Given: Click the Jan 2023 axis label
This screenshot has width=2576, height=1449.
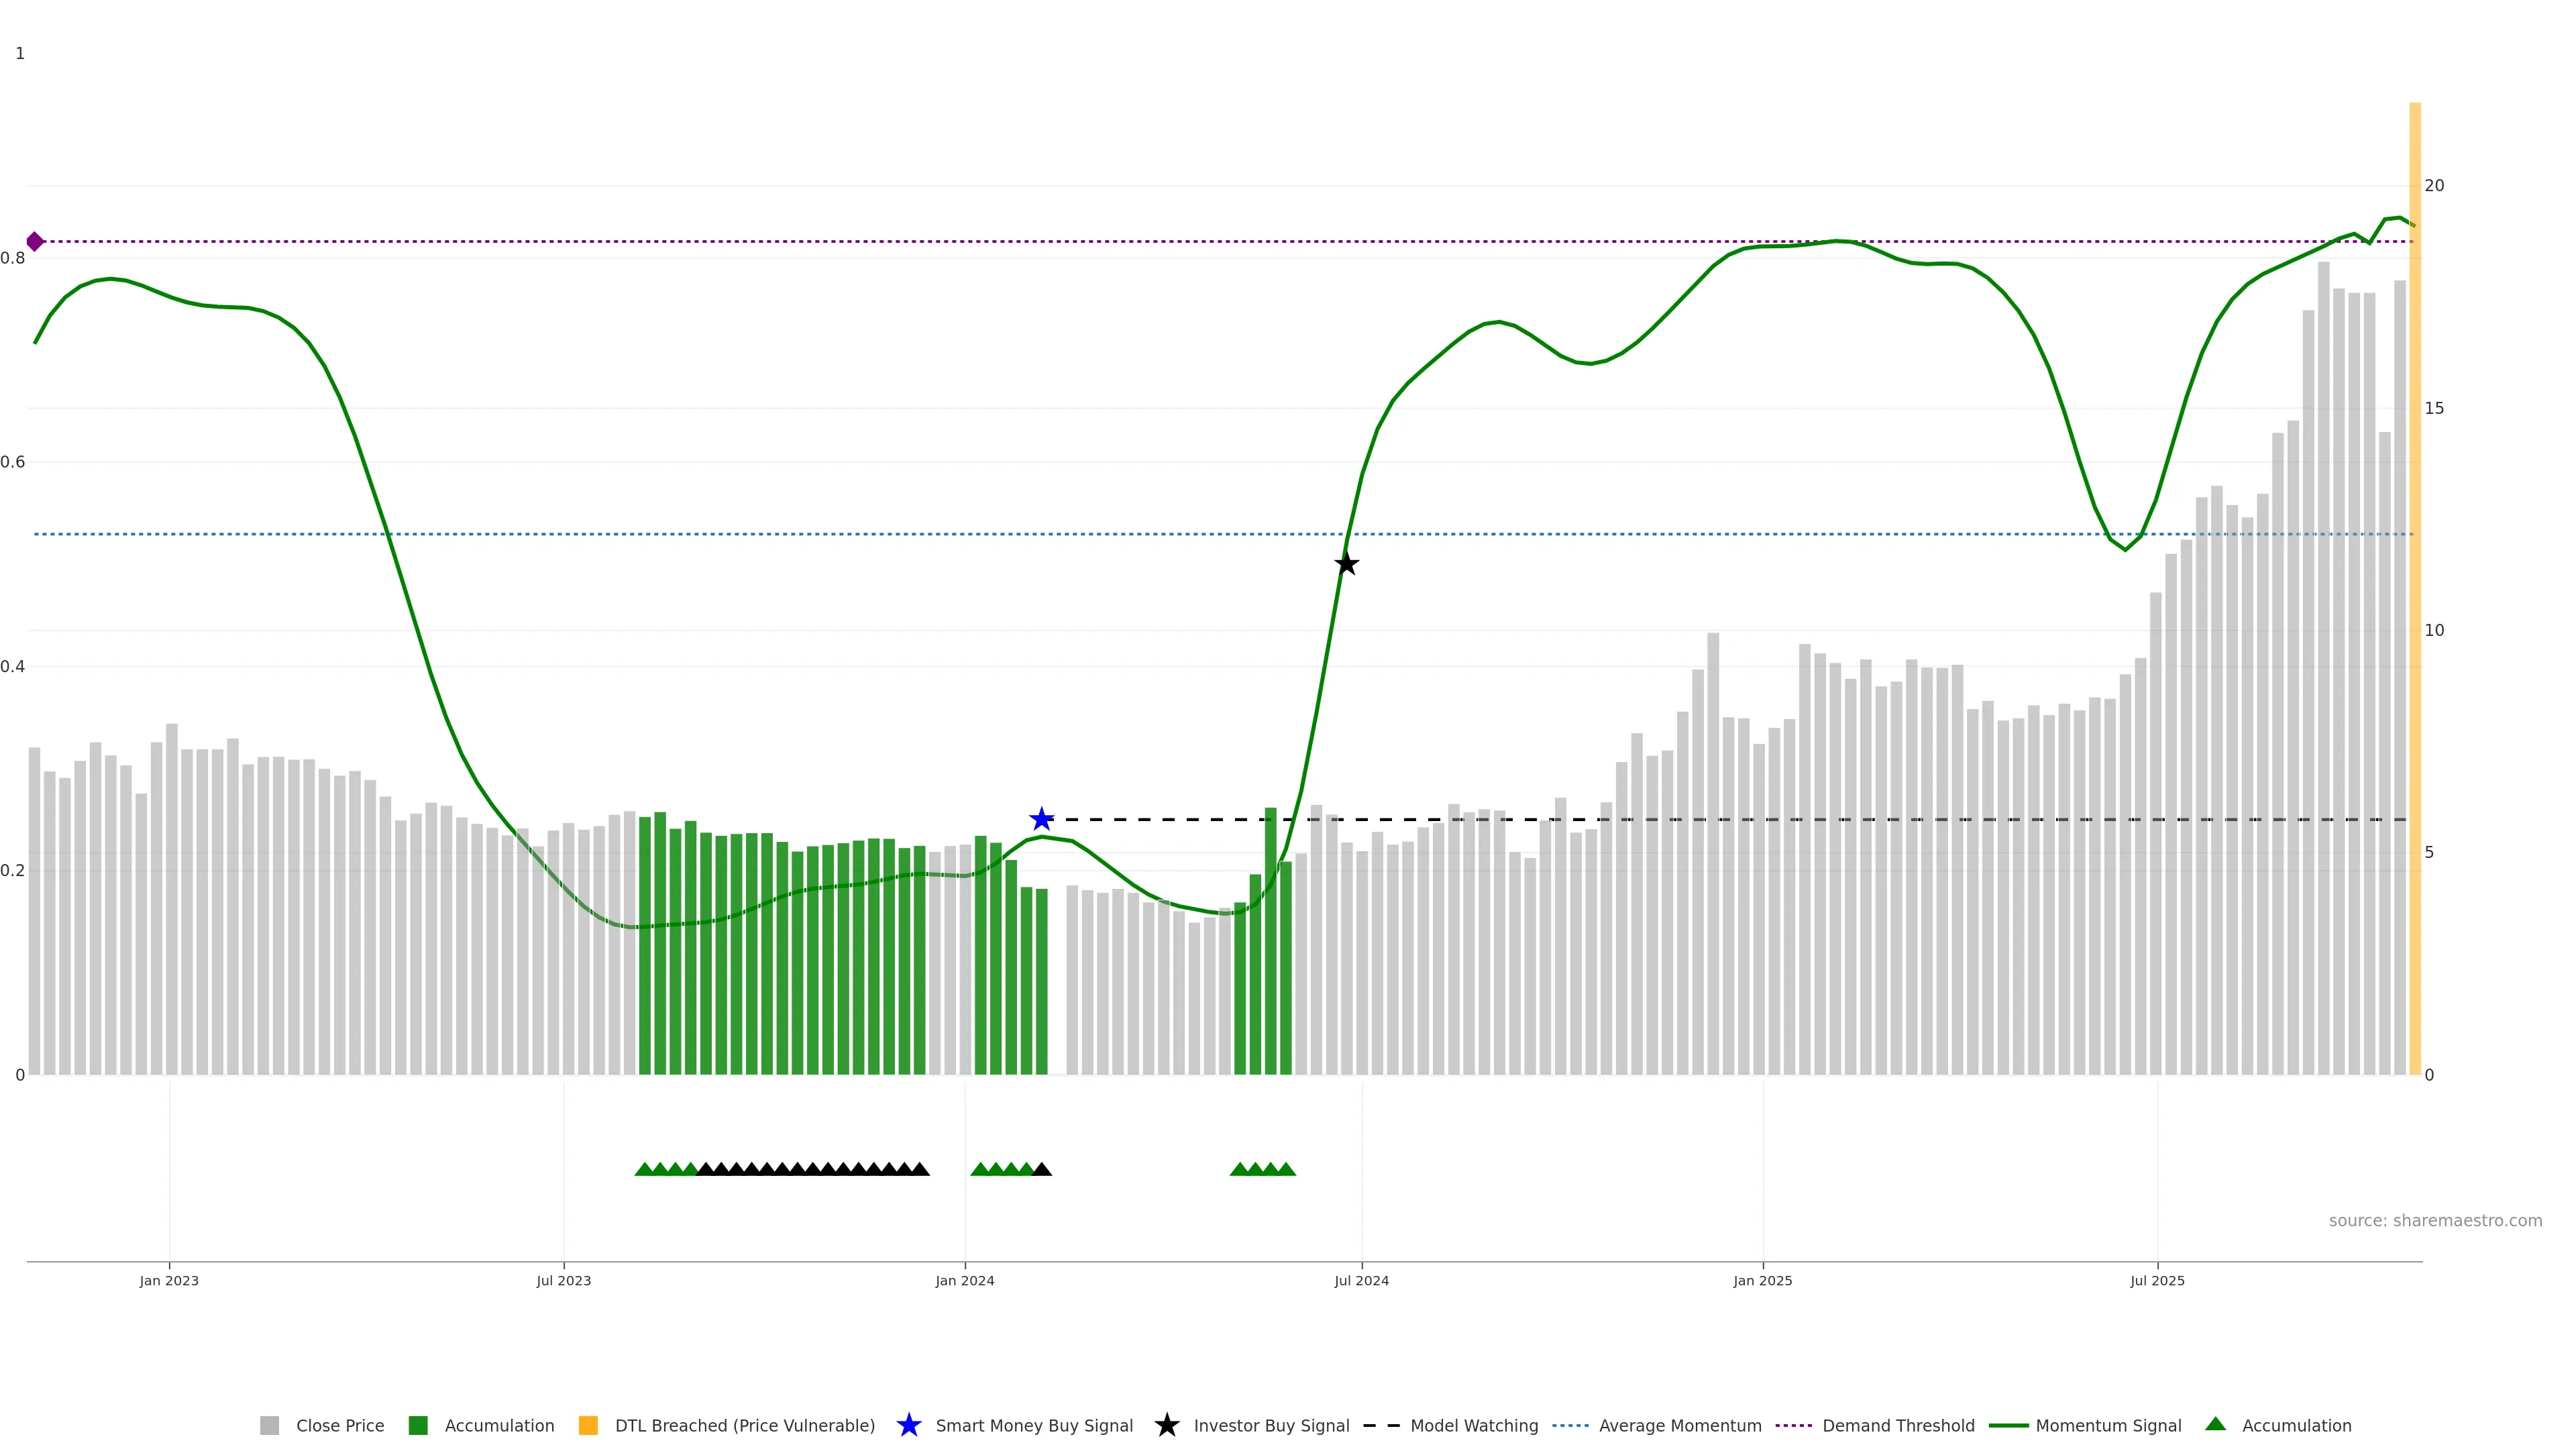Looking at the screenshot, I should [x=169, y=1281].
